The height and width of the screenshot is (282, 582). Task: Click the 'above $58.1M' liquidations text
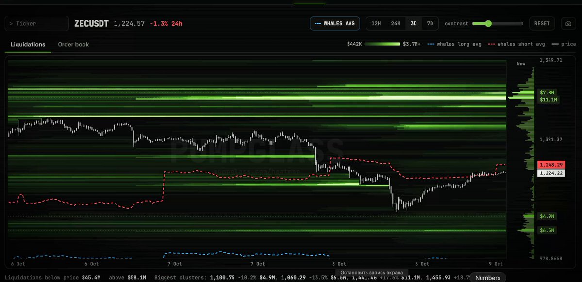(127, 277)
